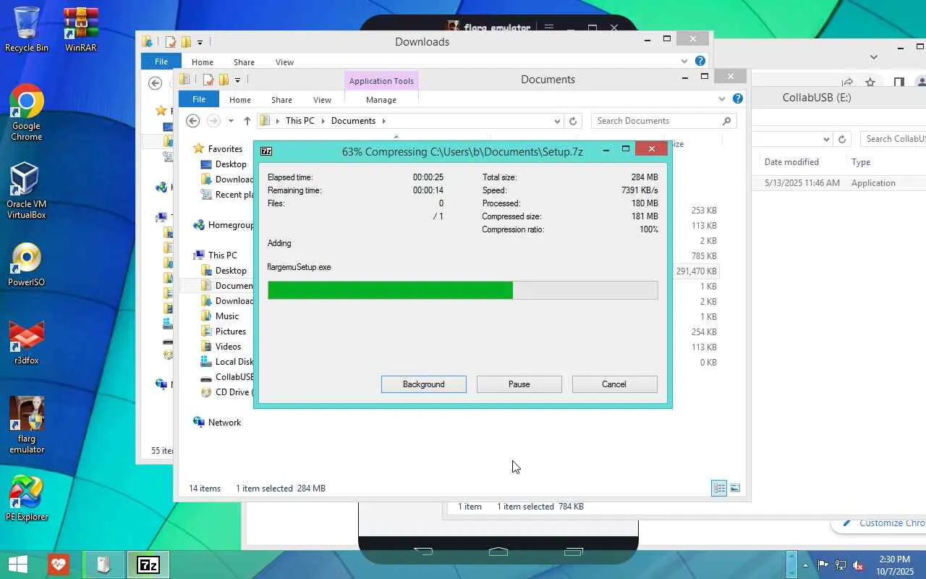Image resolution: width=926 pixels, height=579 pixels.
Task: Open network icon in system tray
Action: tap(841, 565)
